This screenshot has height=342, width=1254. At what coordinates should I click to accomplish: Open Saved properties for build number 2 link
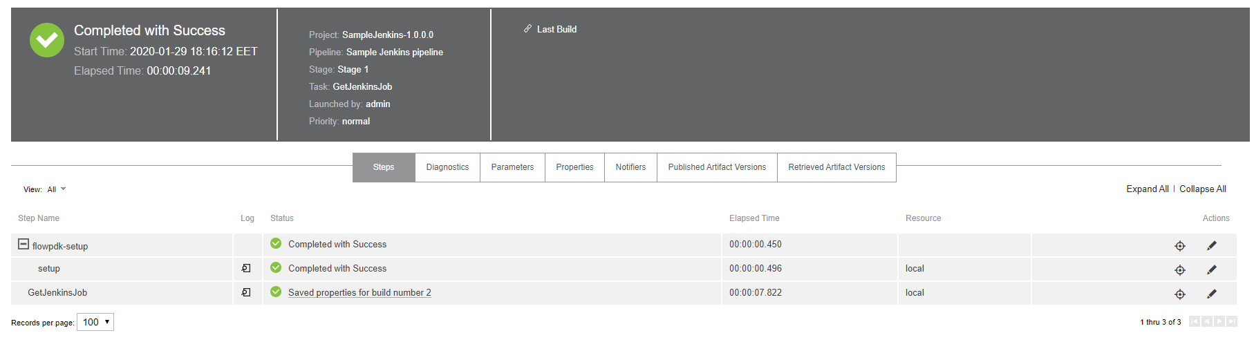point(359,292)
